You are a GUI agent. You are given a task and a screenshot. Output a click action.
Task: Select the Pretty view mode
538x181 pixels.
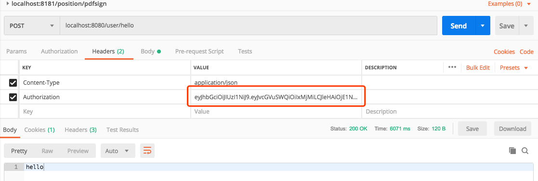pyautogui.click(x=19, y=151)
